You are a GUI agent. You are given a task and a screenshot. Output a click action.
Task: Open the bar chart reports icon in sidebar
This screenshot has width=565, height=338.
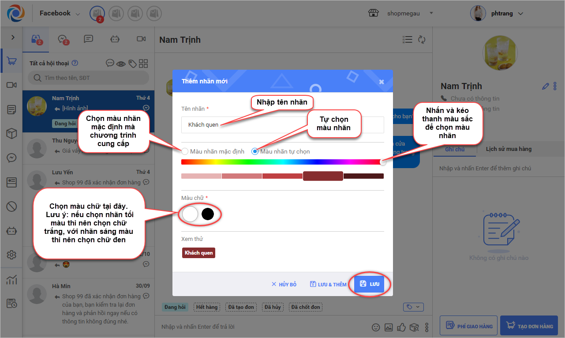pos(11,279)
